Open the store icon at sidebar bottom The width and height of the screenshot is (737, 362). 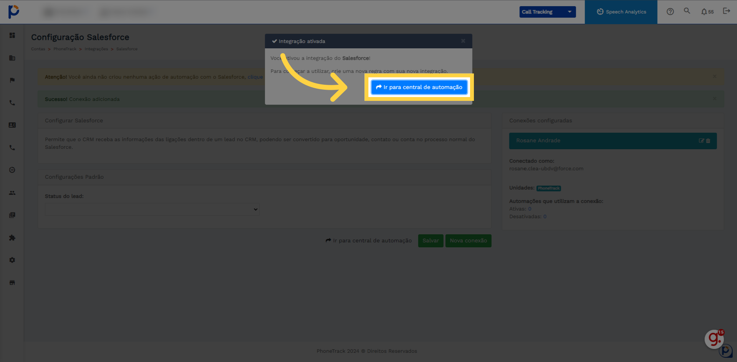(x=12, y=283)
